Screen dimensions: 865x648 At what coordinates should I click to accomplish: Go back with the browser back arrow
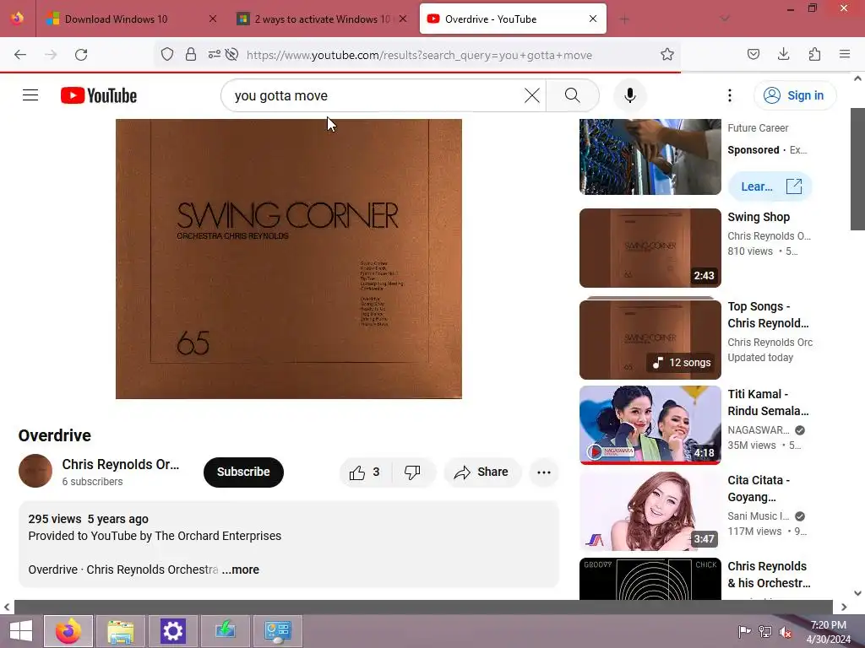(x=20, y=55)
